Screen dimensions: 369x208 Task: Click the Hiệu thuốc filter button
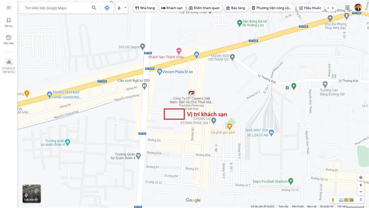310,8
